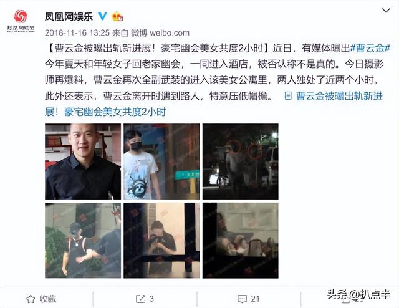Screen dimensions: 399x308
Task: Click the comment bubble icon
Action: click(242, 299)
